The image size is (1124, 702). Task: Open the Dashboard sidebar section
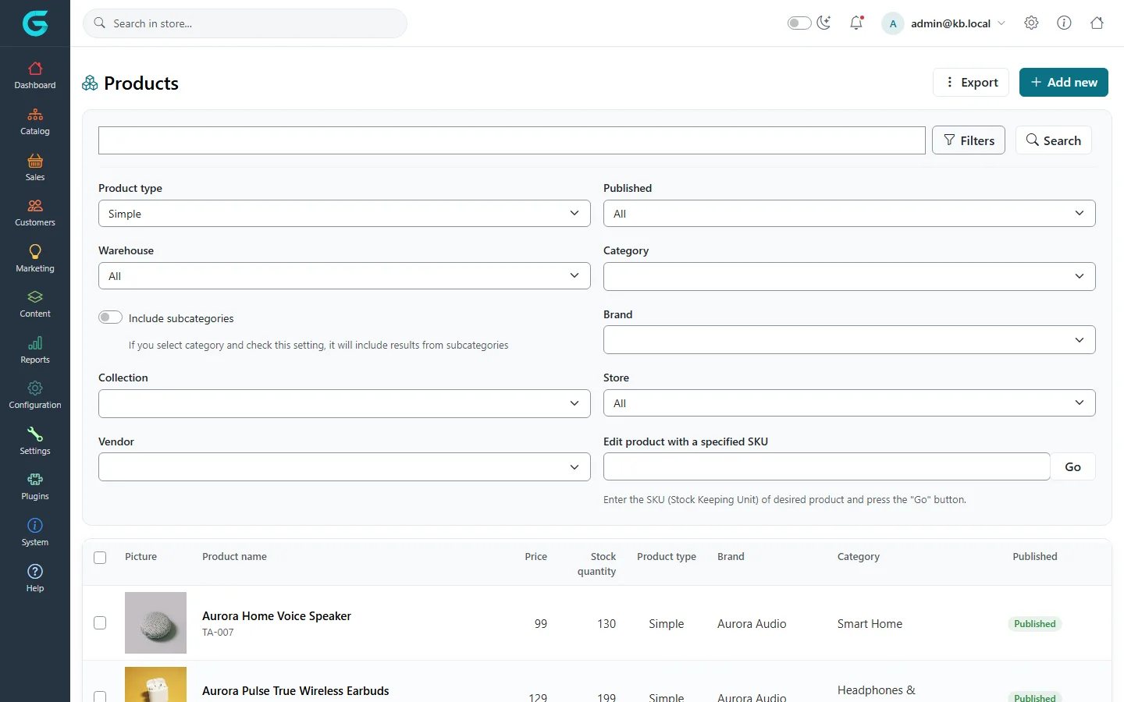(35, 76)
